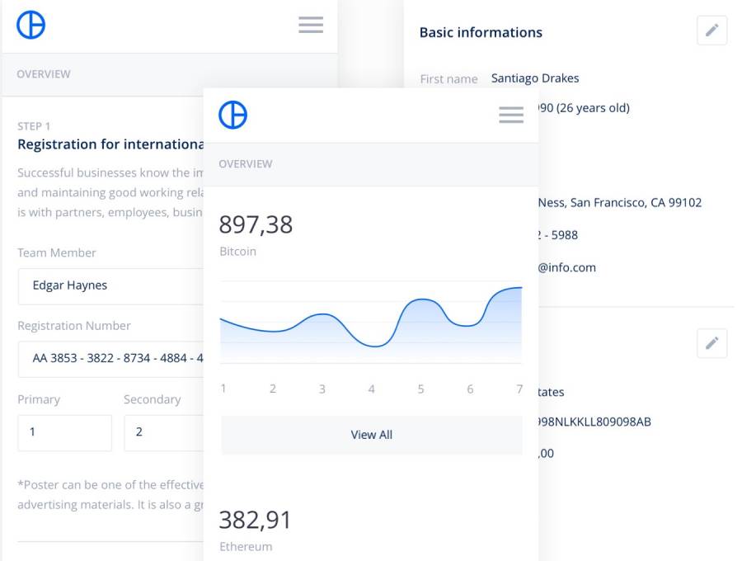Viewport: 742px width, 561px height.
Task: Select day 1 on the chart axis
Action: pos(223,389)
